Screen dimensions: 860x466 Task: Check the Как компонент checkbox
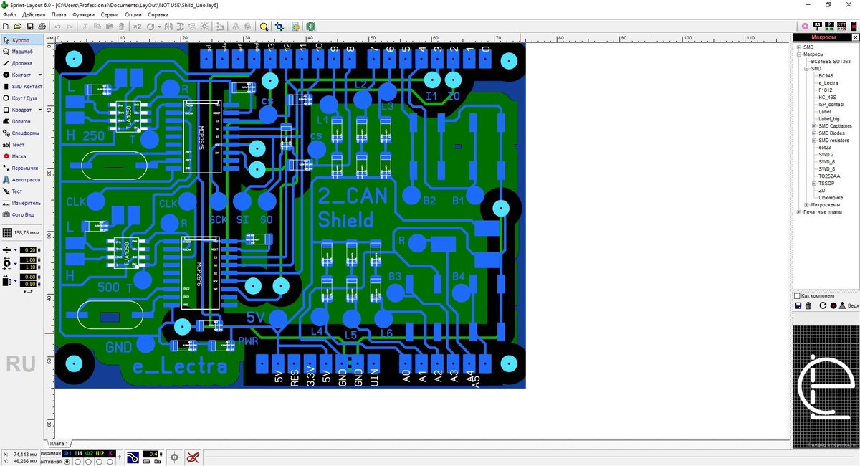coord(797,295)
